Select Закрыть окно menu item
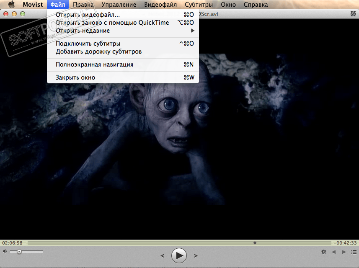 (123, 77)
